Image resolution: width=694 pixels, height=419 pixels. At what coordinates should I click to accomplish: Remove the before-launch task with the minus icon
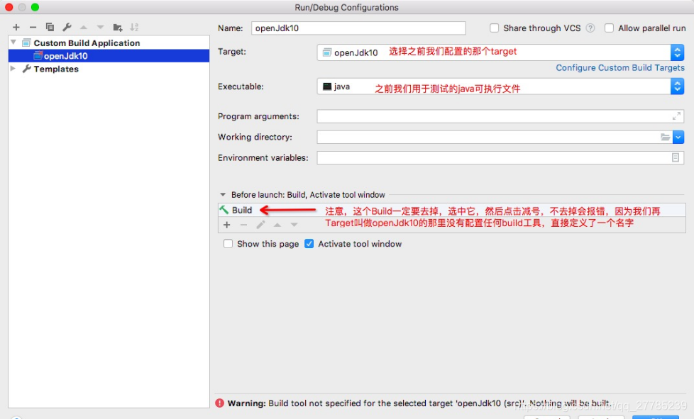pos(243,225)
